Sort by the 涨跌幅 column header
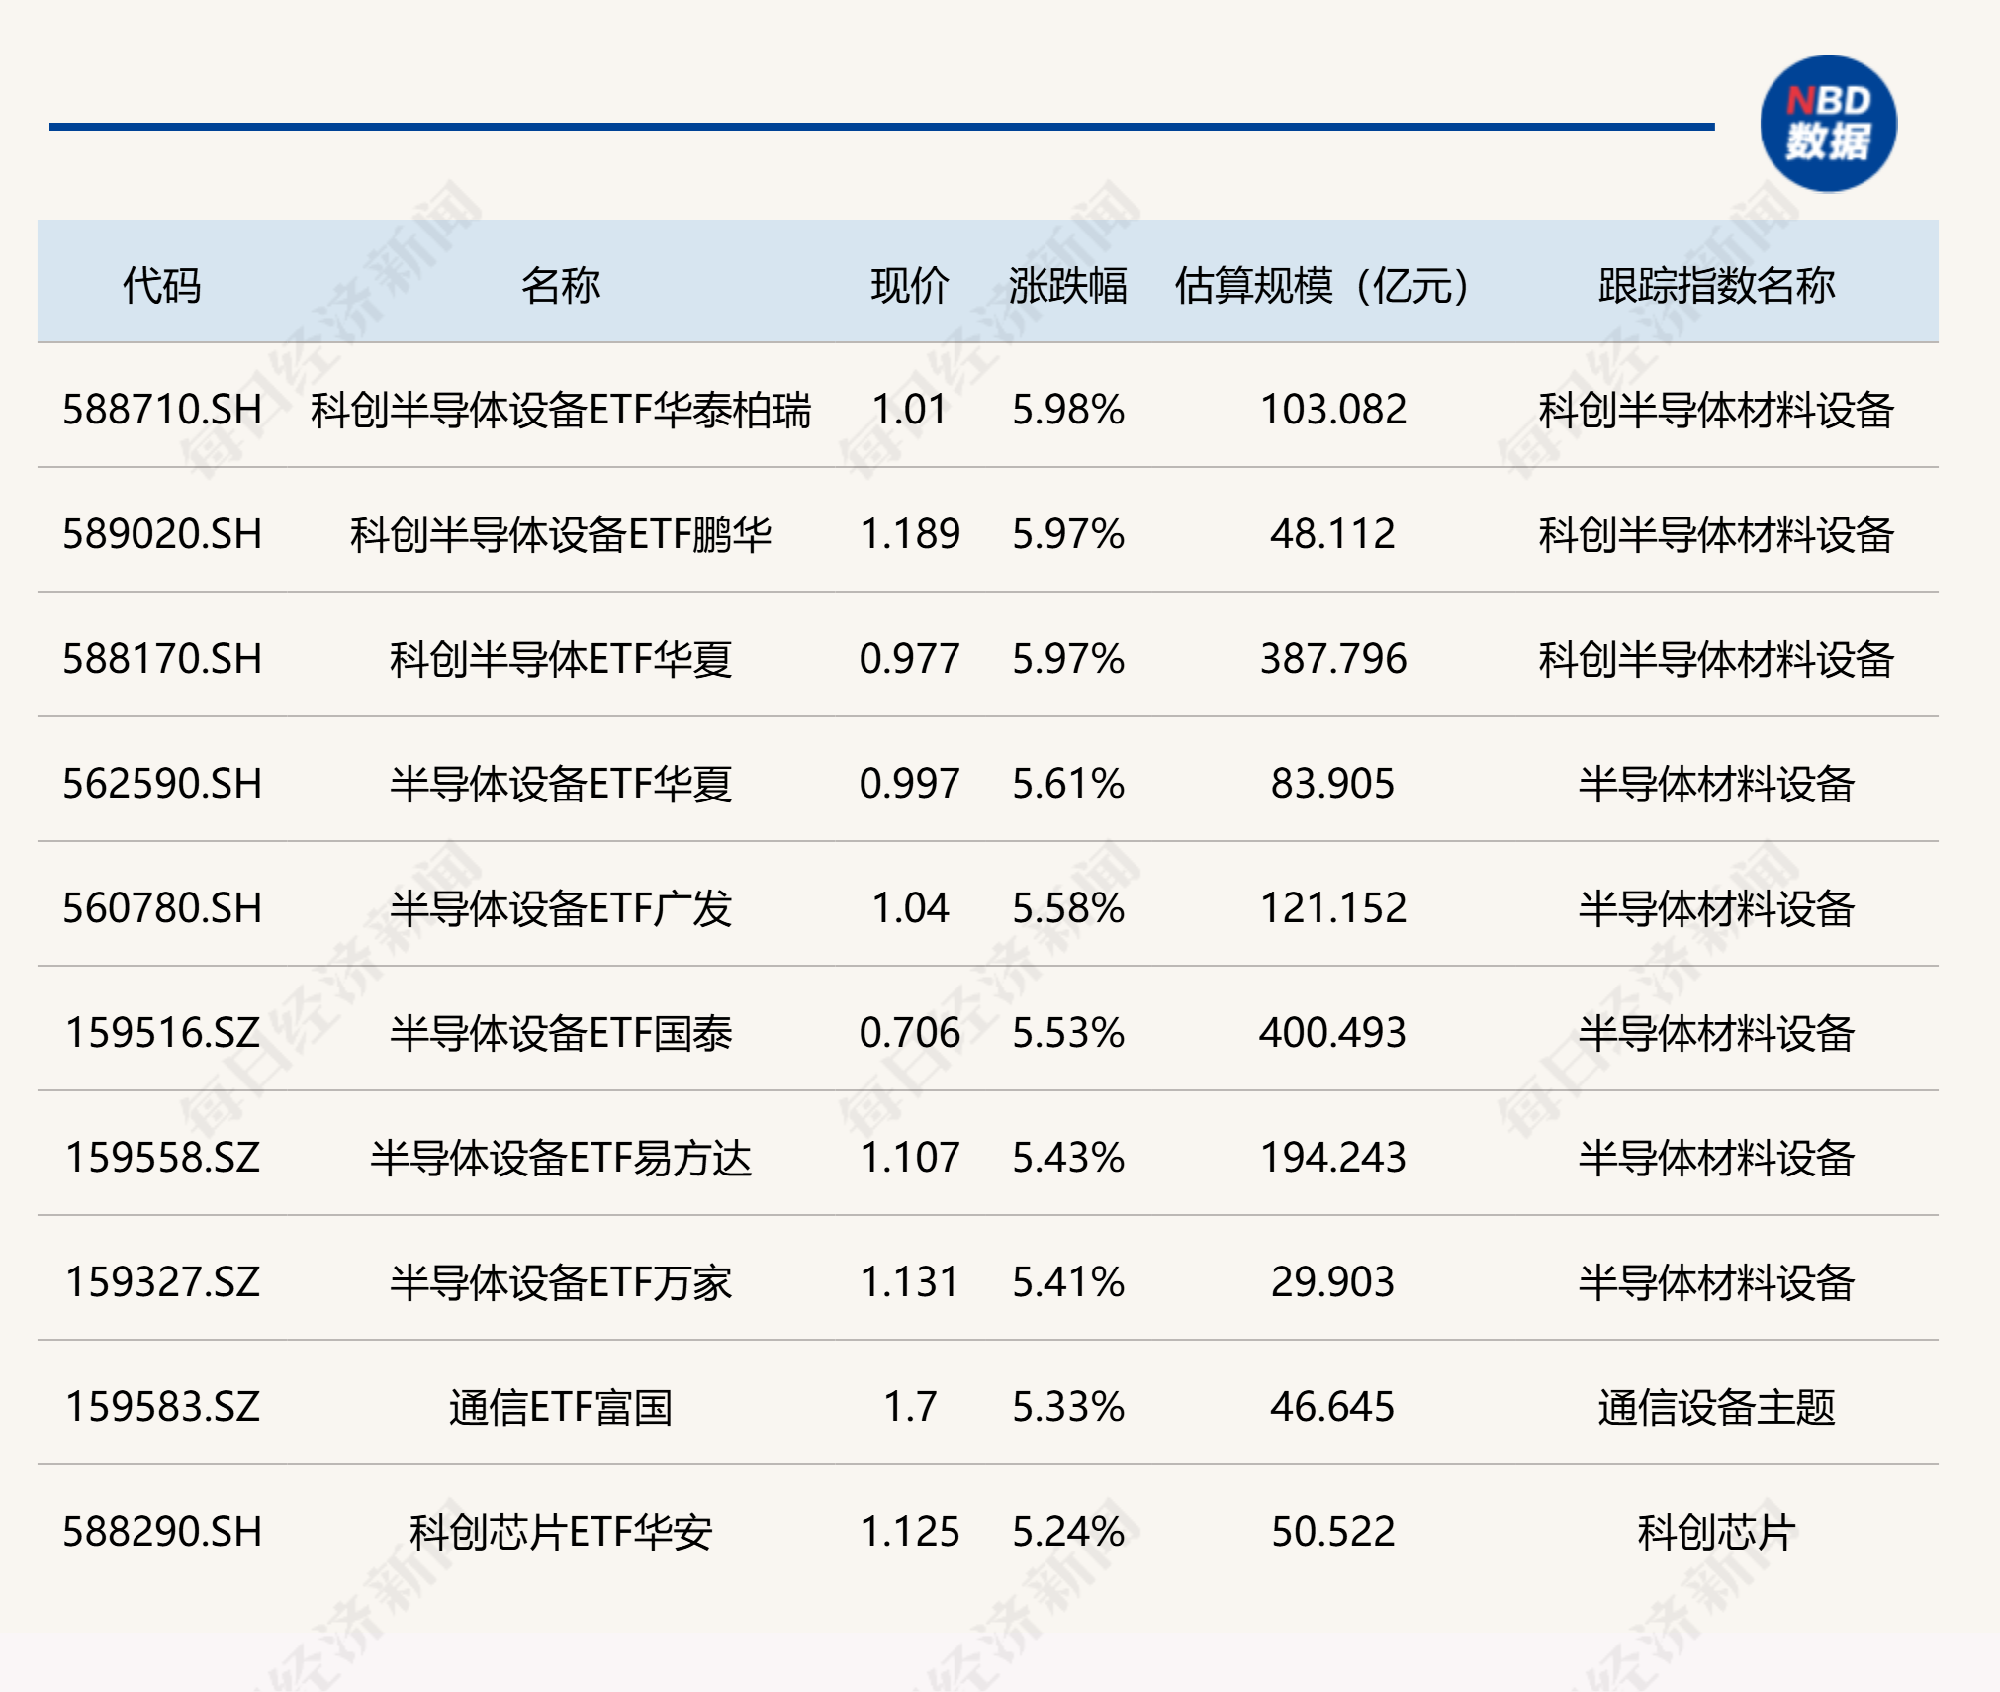Screen dimensions: 2000x1692 coord(1068,286)
